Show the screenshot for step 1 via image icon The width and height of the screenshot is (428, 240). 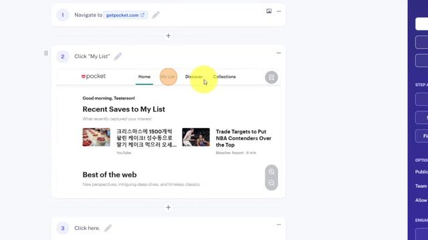click(x=269, y=11)
